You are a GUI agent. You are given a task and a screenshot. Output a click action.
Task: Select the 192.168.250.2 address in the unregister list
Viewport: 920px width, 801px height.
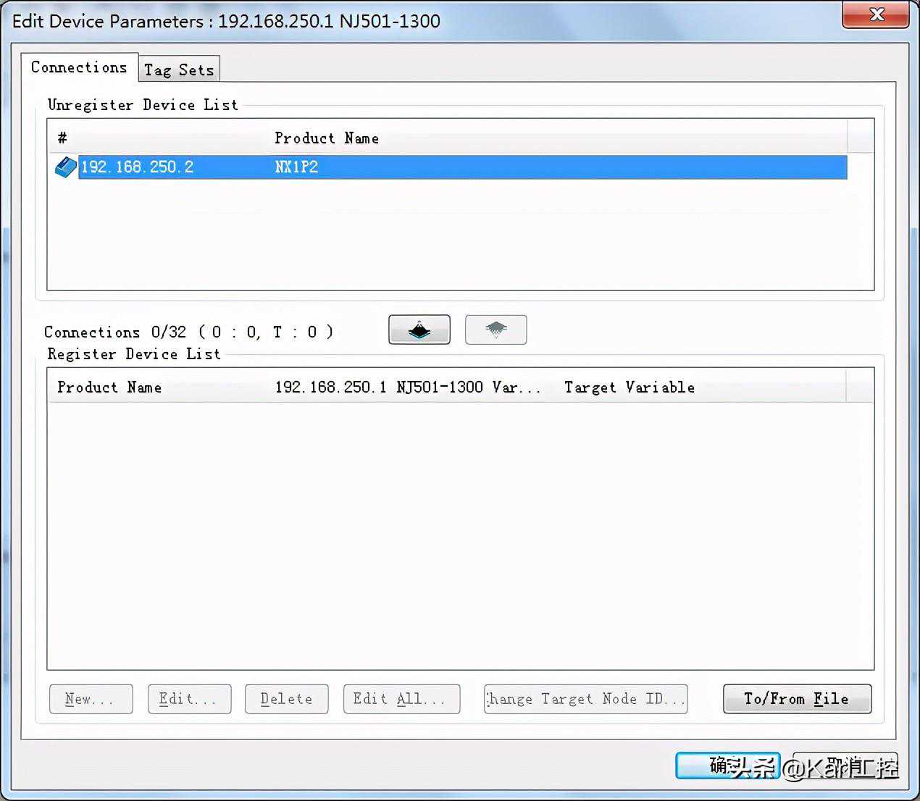(x=138, y=167)
